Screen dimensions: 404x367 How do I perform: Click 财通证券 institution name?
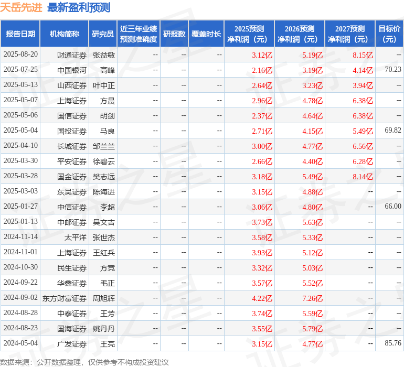[72, 55]
